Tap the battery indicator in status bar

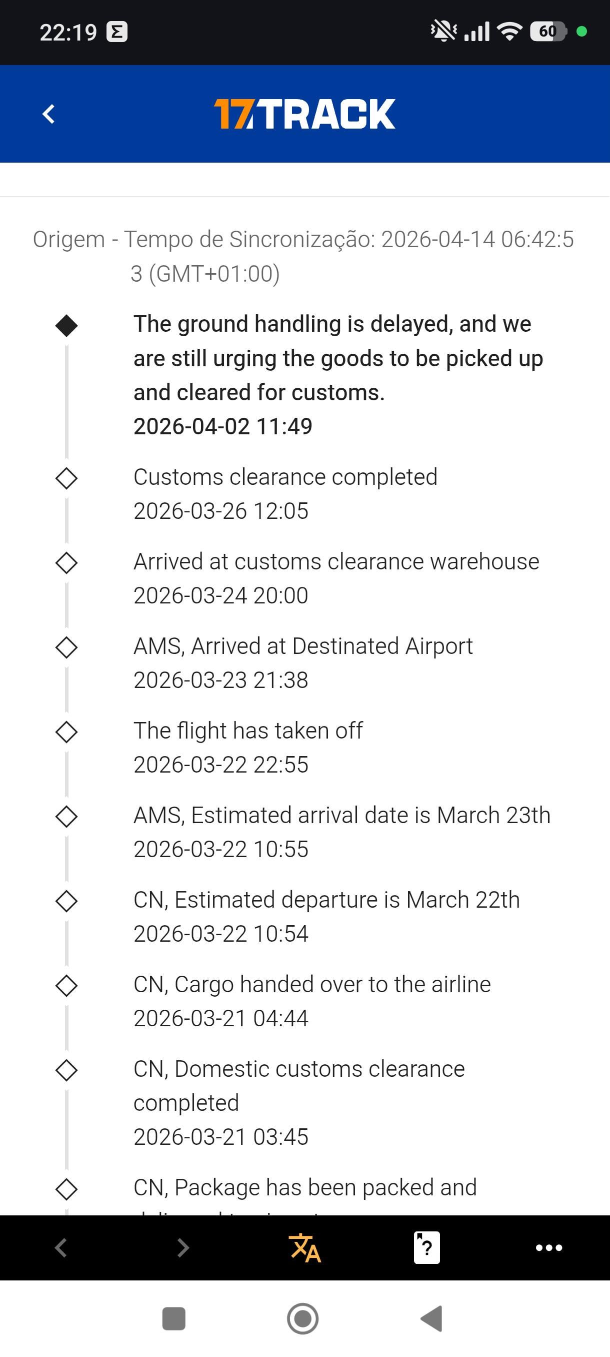[x=547, y=32]
